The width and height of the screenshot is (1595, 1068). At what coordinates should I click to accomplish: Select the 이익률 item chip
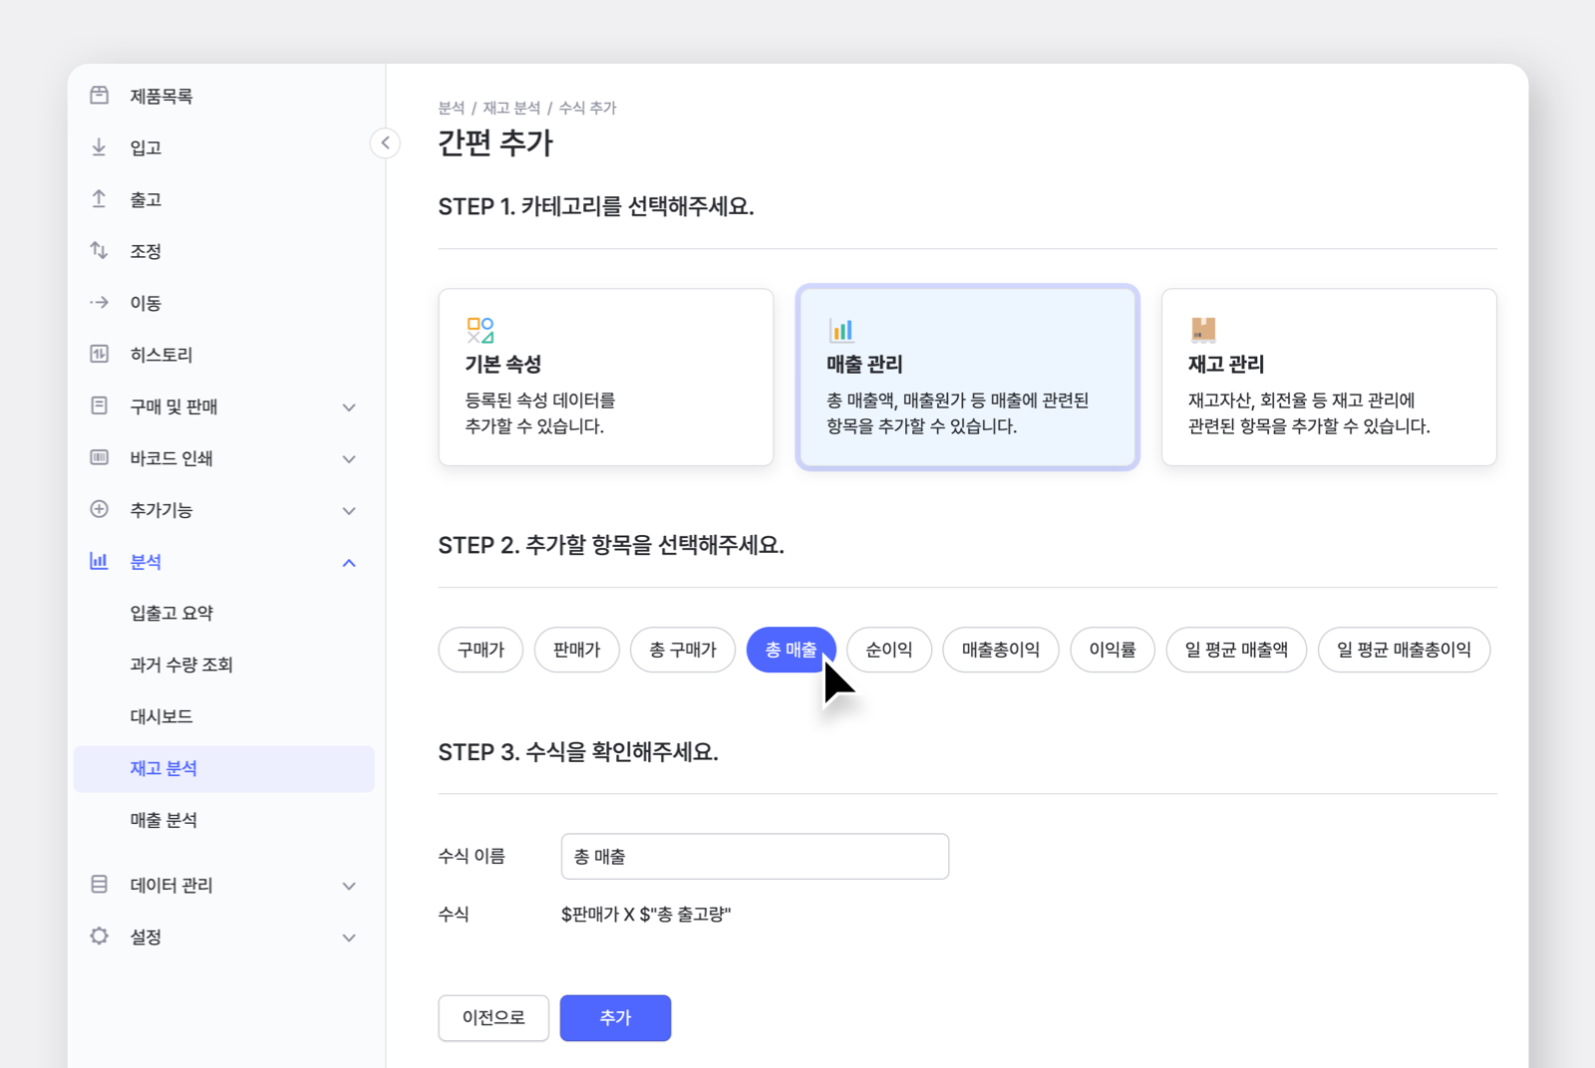pos(1112,650)
